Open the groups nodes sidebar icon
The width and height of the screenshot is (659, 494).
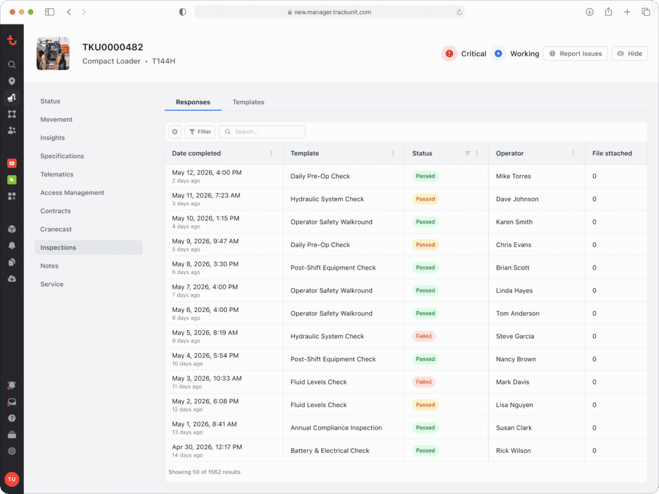[12, 114]
